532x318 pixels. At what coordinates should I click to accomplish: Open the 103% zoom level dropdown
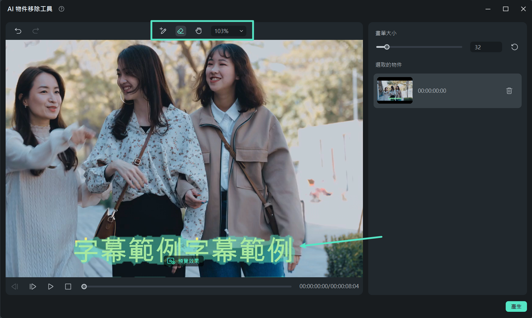(x=228, y=31)
